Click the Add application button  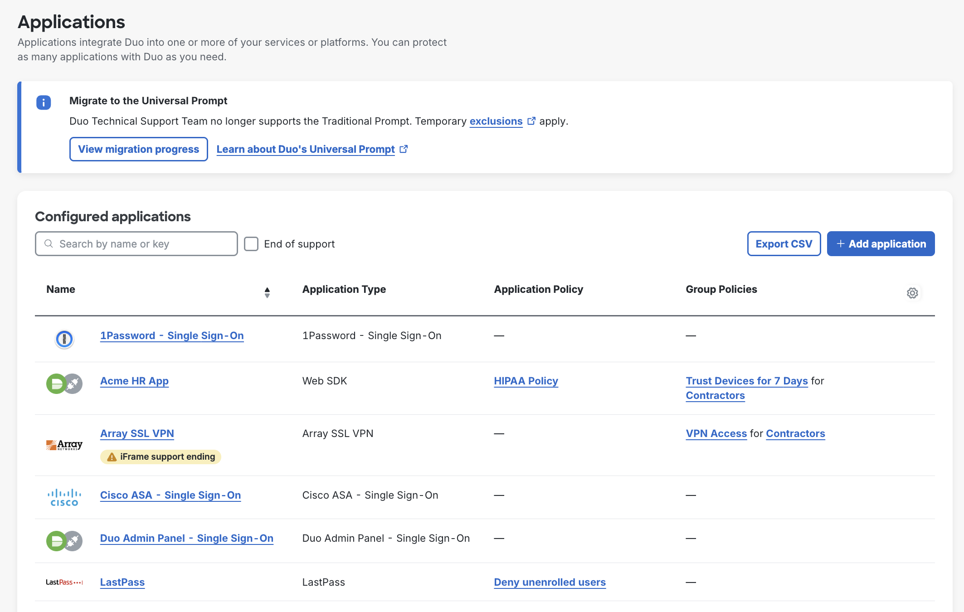click(881, 244)
